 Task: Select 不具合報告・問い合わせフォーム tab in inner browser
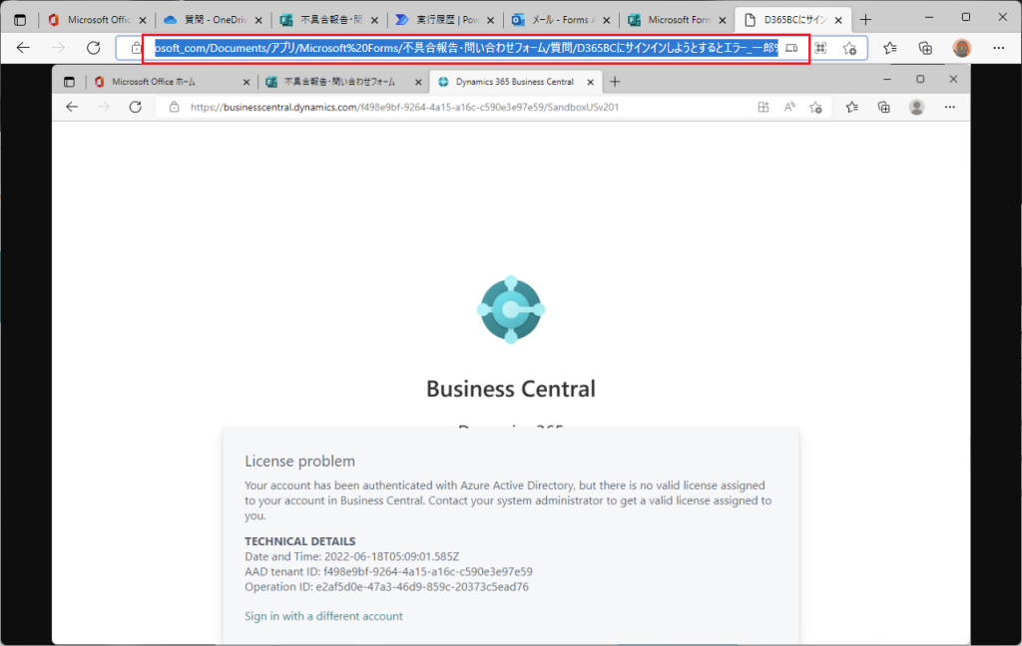tap(343, 82)
